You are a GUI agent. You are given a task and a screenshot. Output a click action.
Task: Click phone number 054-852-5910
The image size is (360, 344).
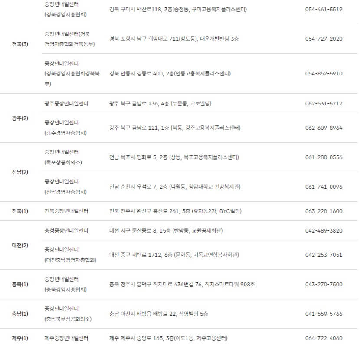324,73
